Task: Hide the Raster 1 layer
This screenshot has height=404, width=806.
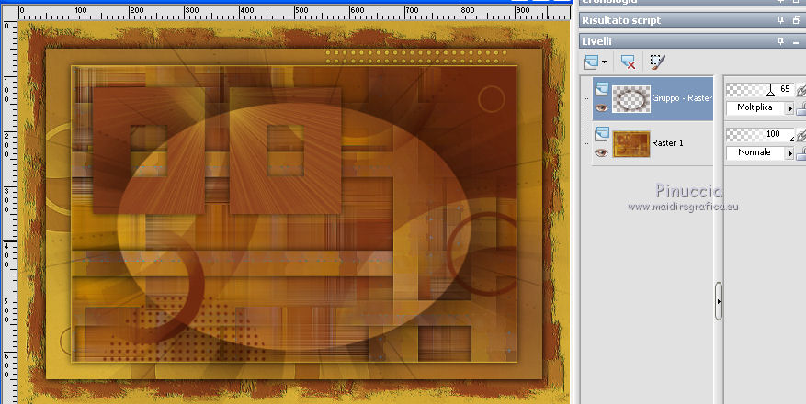Action: click(x=601, y=153)
